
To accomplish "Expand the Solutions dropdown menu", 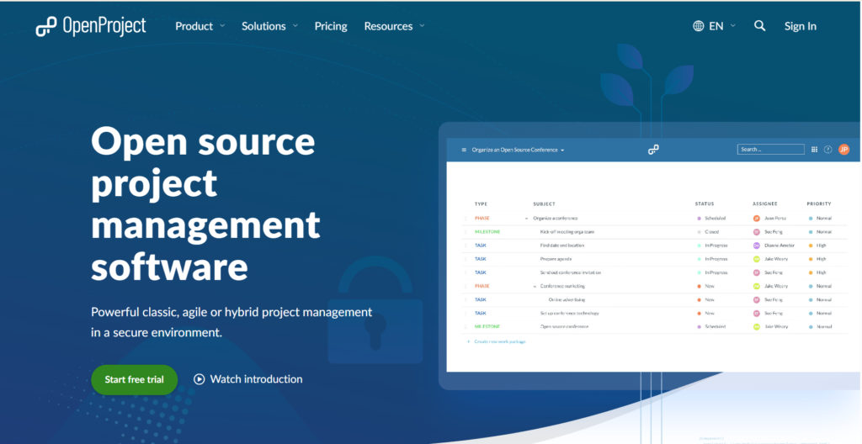I will pos(269,26).
